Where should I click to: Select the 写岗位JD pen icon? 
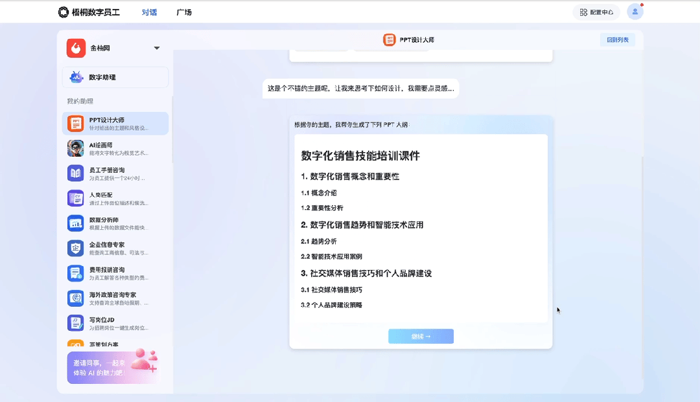(x=75, y=323)
